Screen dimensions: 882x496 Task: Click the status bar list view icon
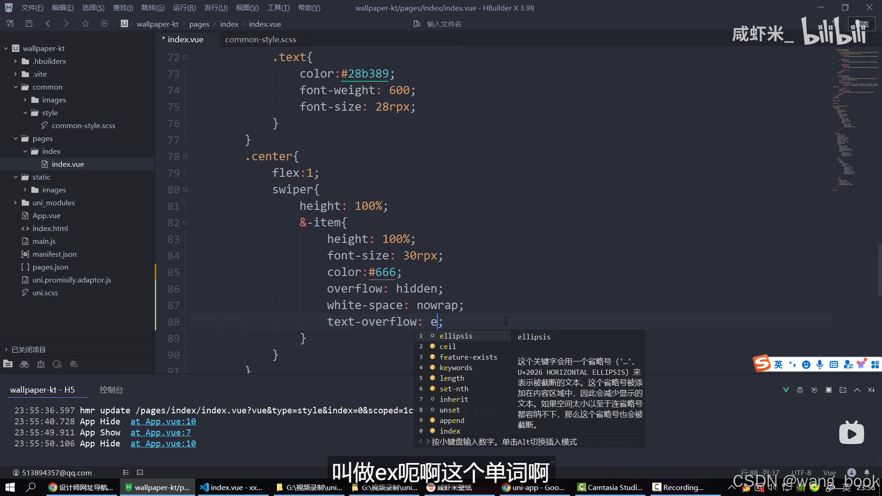126,473
